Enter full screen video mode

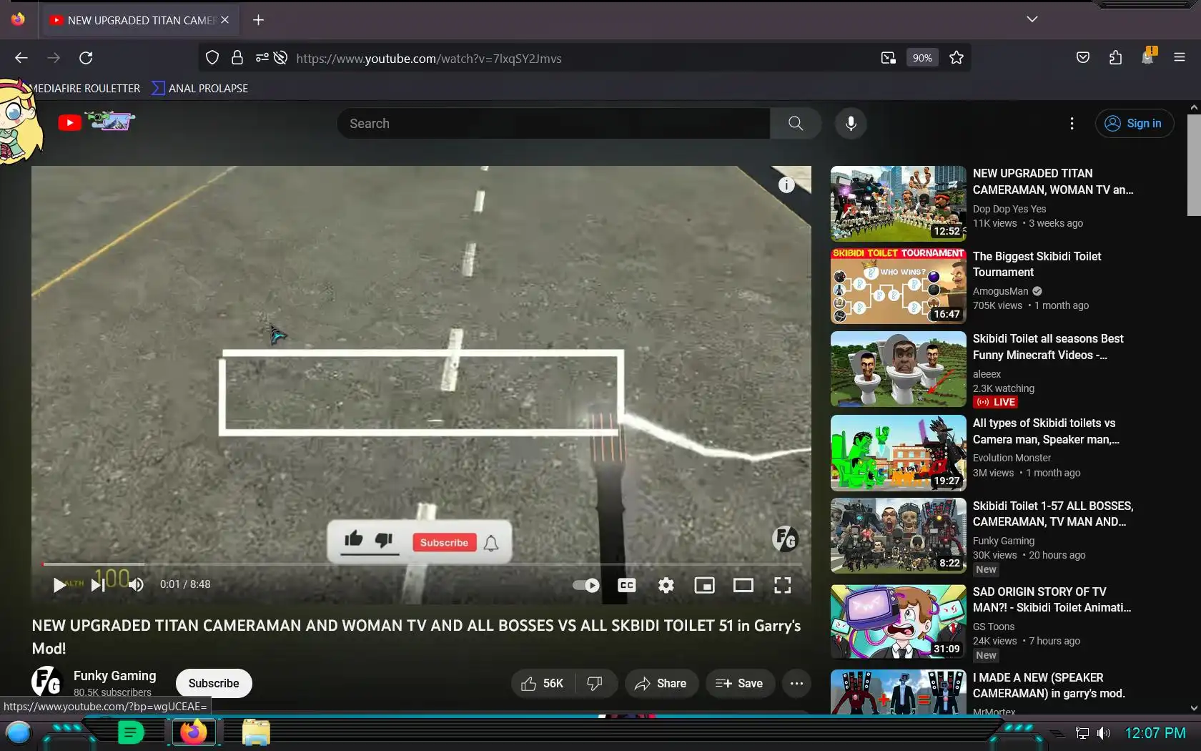coord(783,585)
